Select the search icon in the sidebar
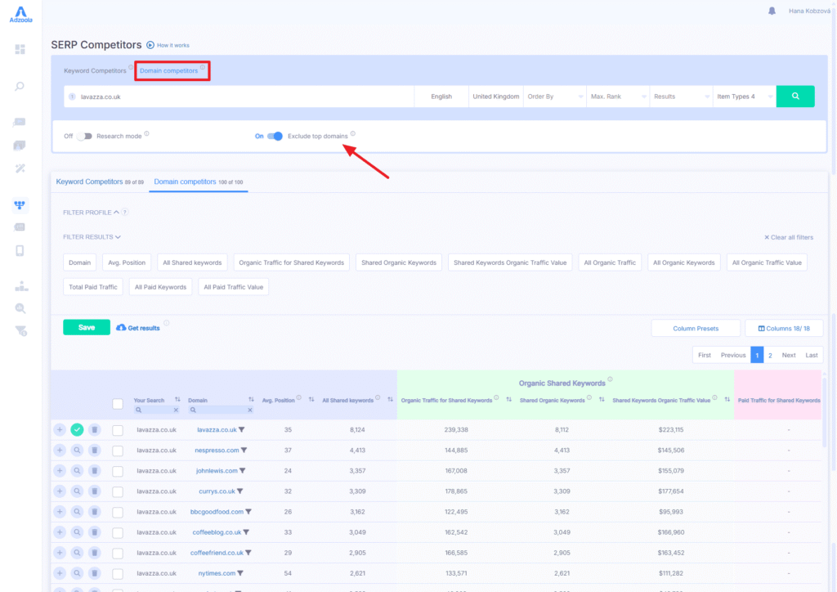 point(20,87)
